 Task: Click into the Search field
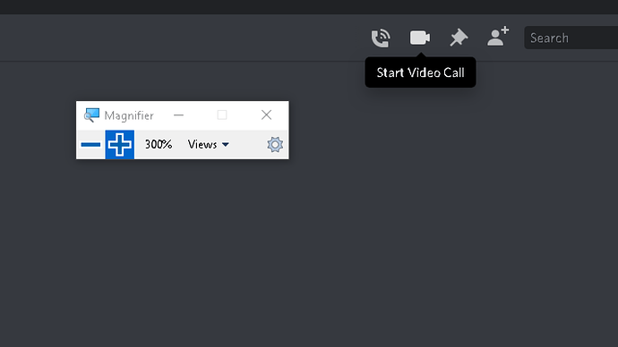click(x=571, y=38)
